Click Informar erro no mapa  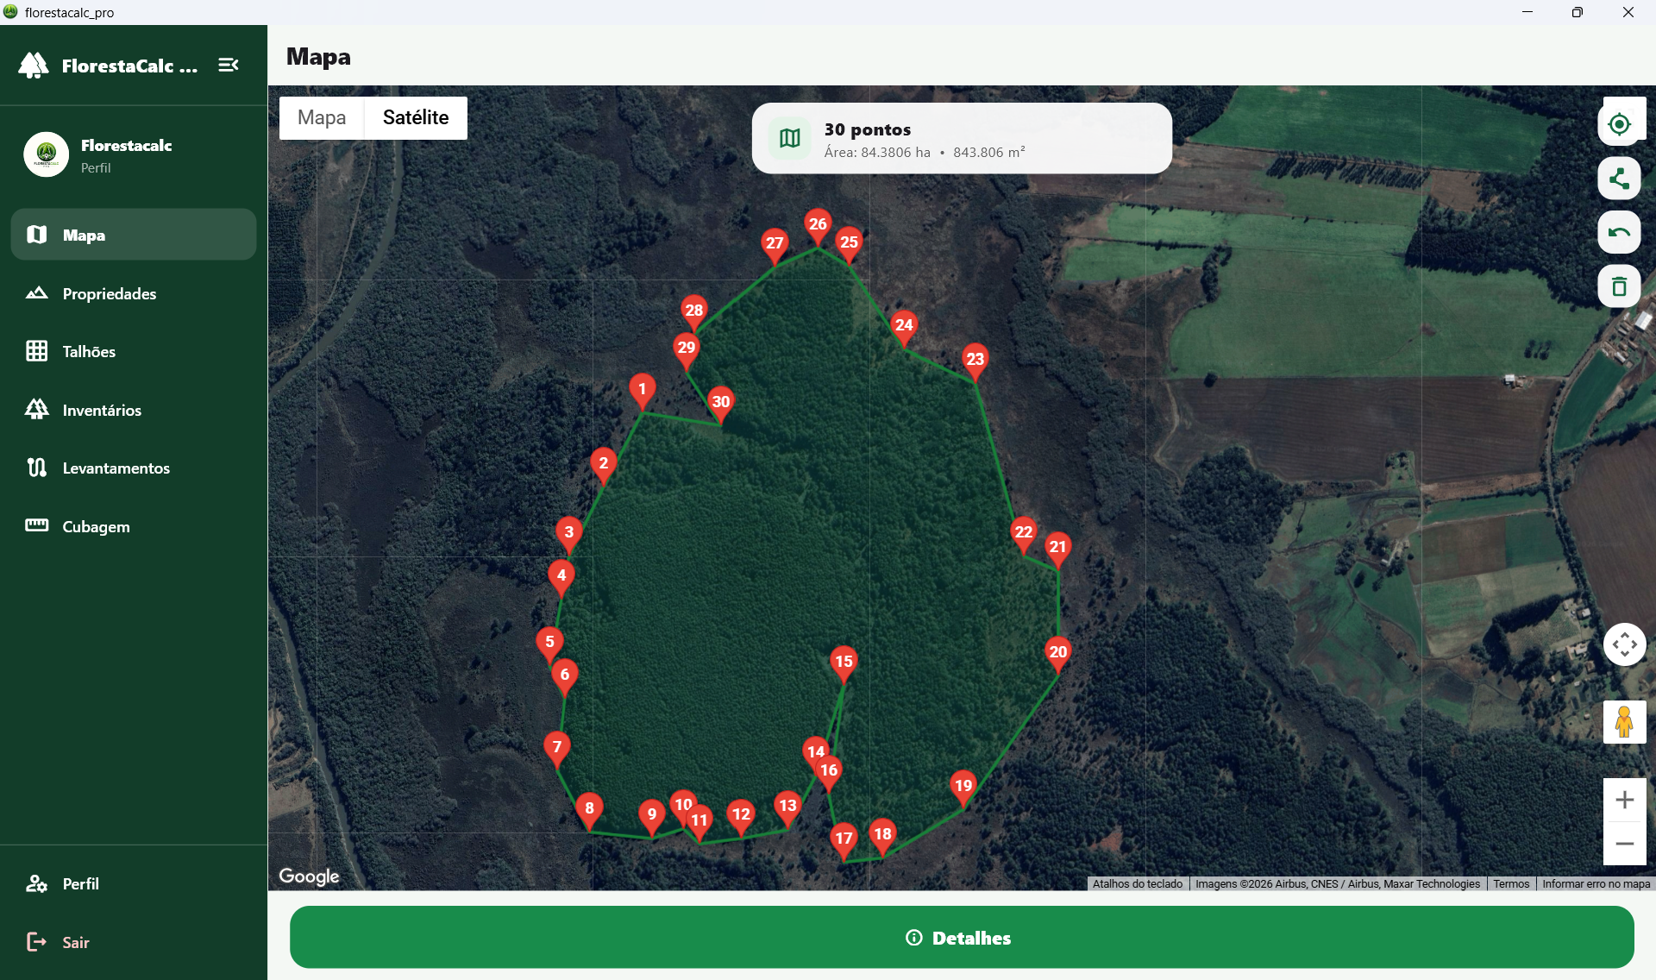(1596, 883)
